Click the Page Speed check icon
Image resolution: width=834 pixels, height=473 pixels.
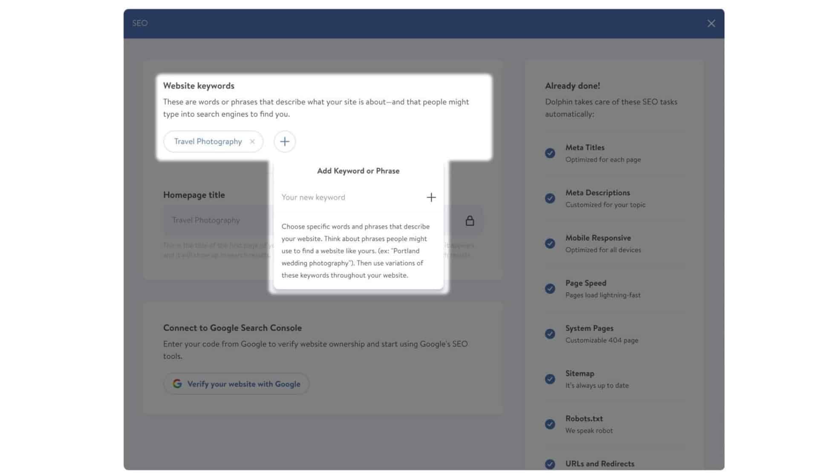coord(550,289)
